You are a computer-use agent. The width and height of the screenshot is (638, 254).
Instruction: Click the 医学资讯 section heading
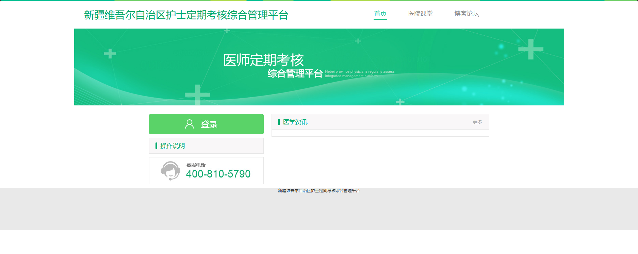(295, 122)
